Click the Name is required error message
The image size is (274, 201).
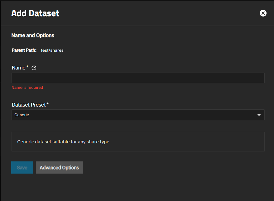[27, 87]
